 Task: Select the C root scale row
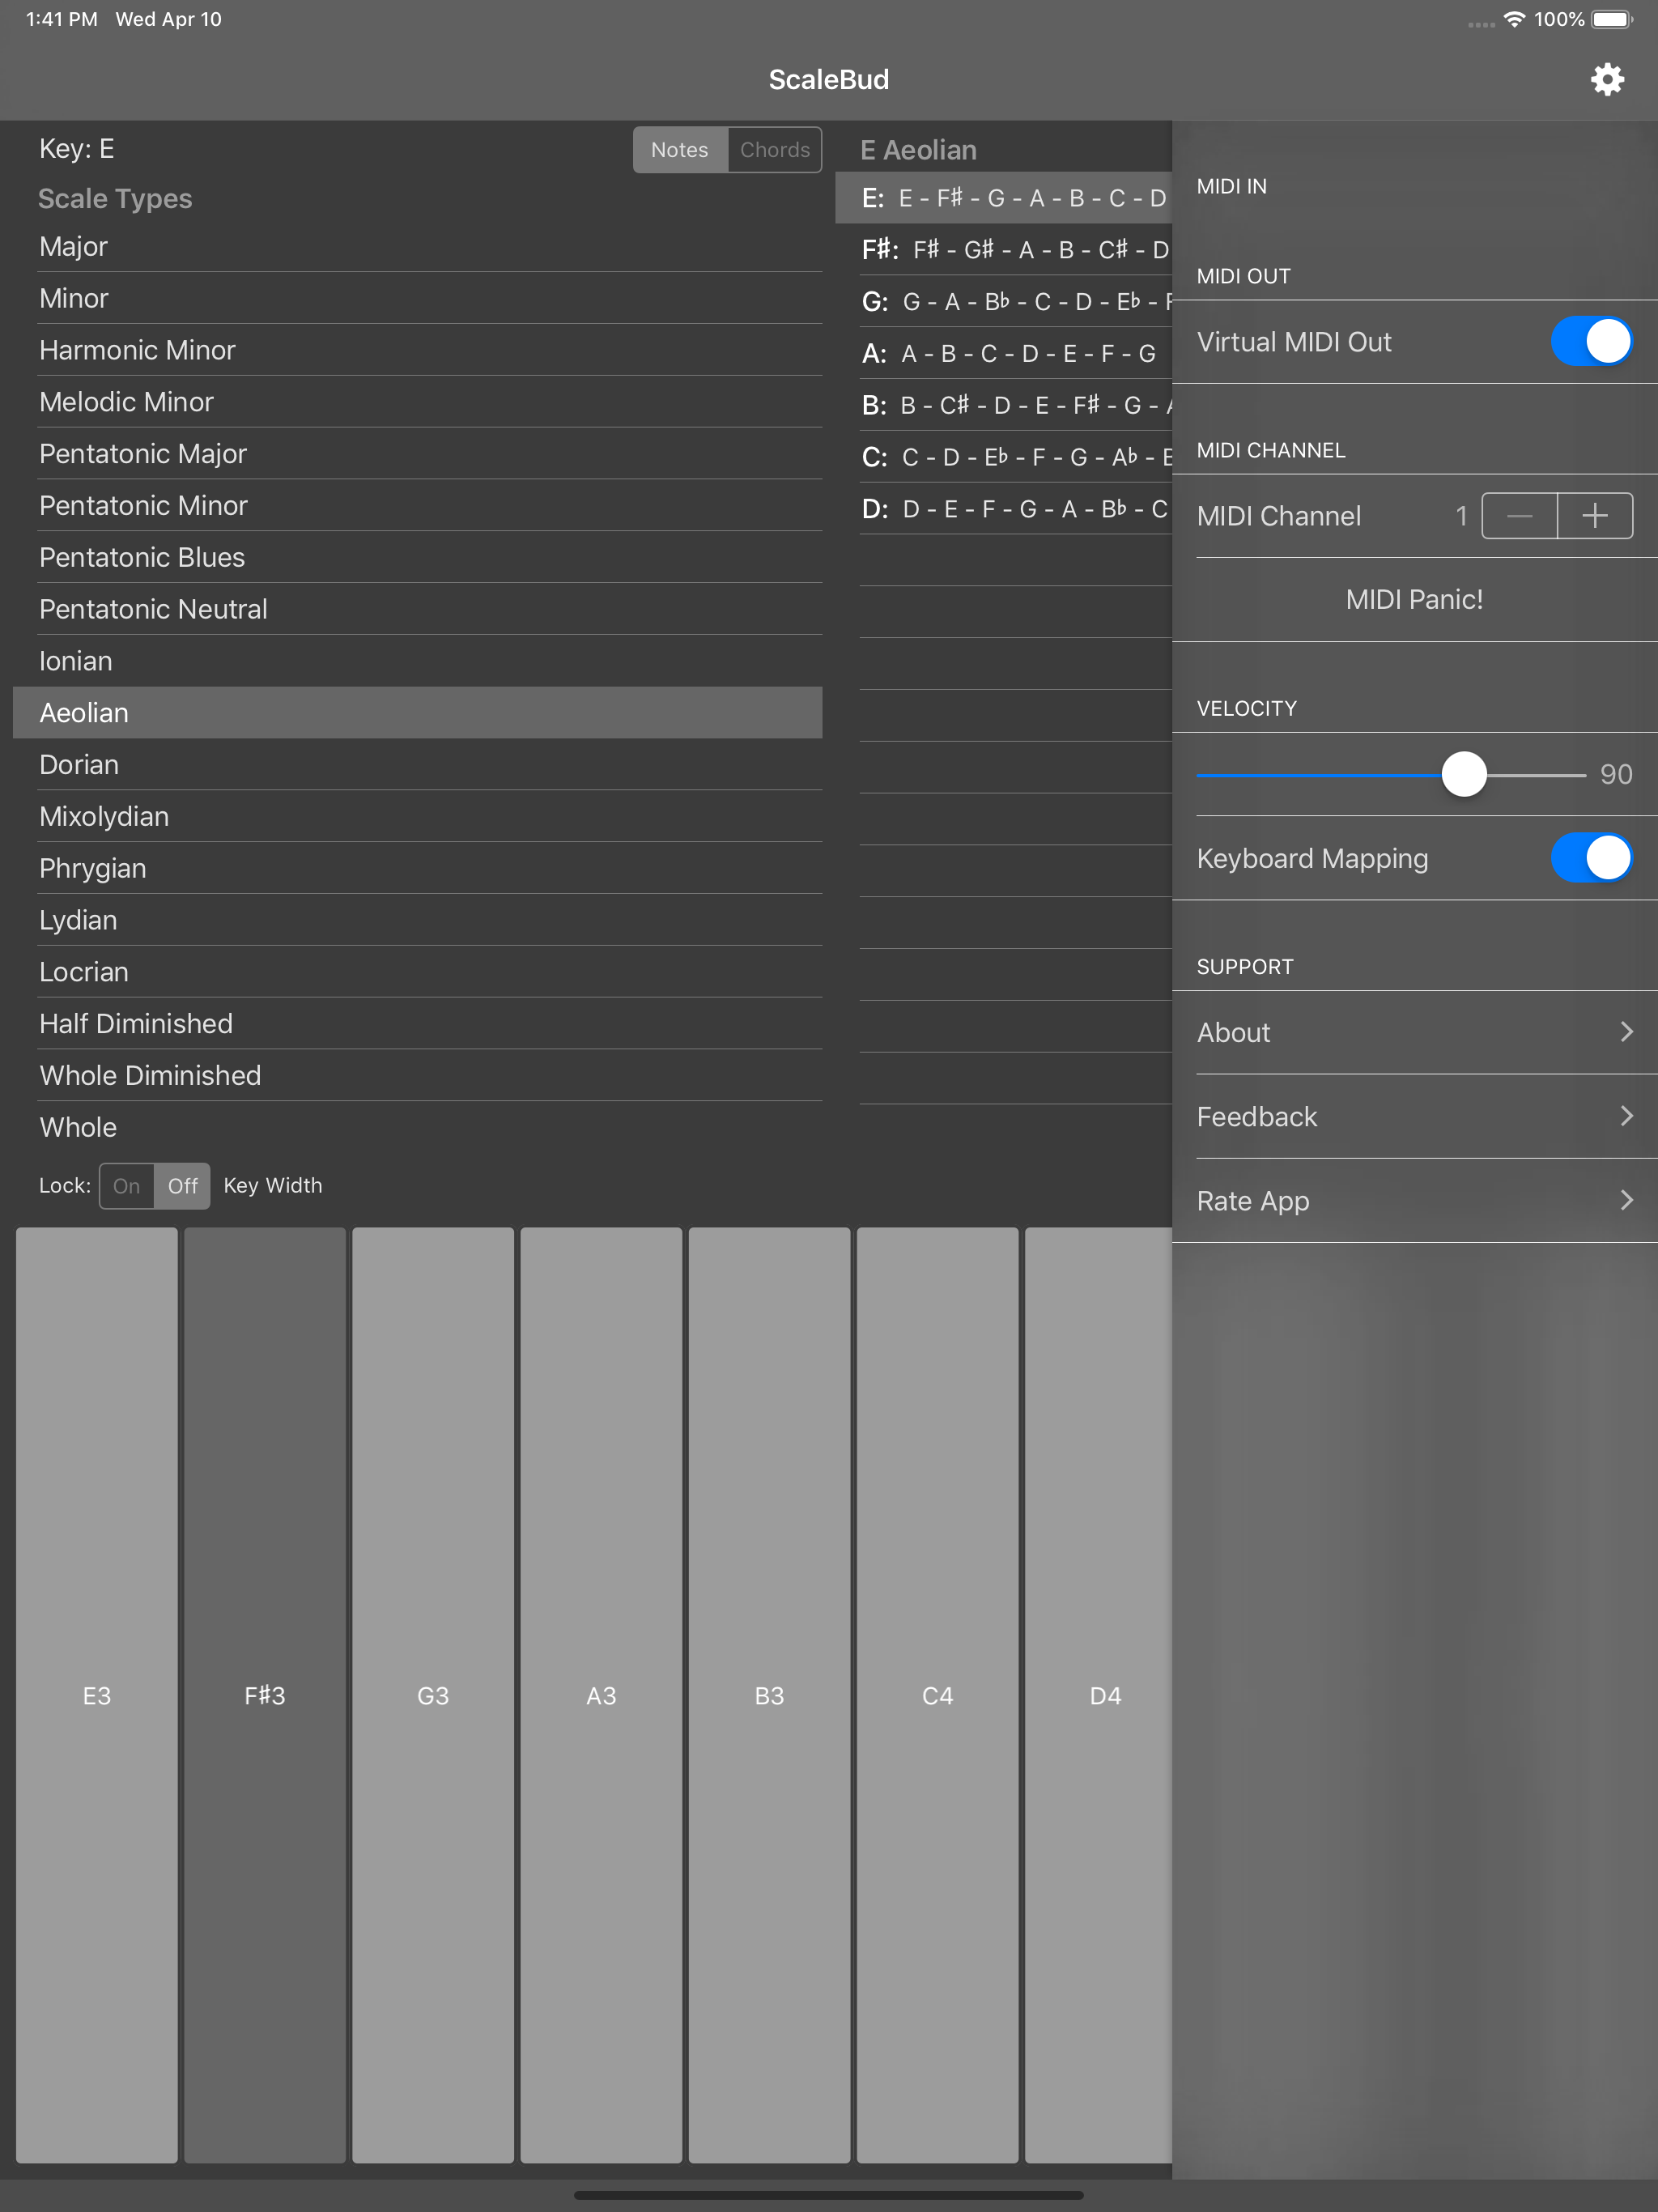(1004, 457)
